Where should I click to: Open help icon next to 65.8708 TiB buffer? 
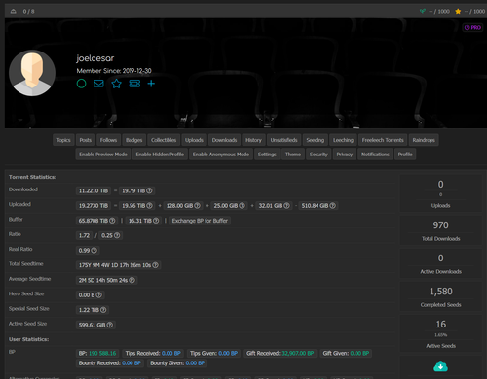[112, 221]
